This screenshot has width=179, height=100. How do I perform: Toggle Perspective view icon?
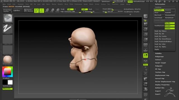click(x=145, y=45)
